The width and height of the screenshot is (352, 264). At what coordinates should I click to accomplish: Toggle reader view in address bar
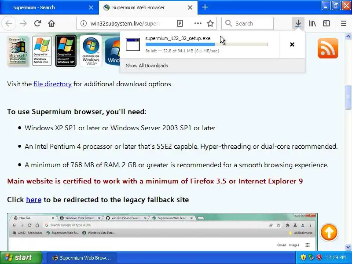pyautogui.click(x=180, y=23)
